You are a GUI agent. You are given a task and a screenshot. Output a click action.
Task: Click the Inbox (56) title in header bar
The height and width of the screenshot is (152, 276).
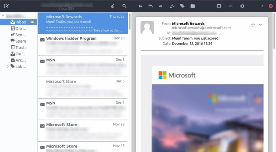pos(66,8)
